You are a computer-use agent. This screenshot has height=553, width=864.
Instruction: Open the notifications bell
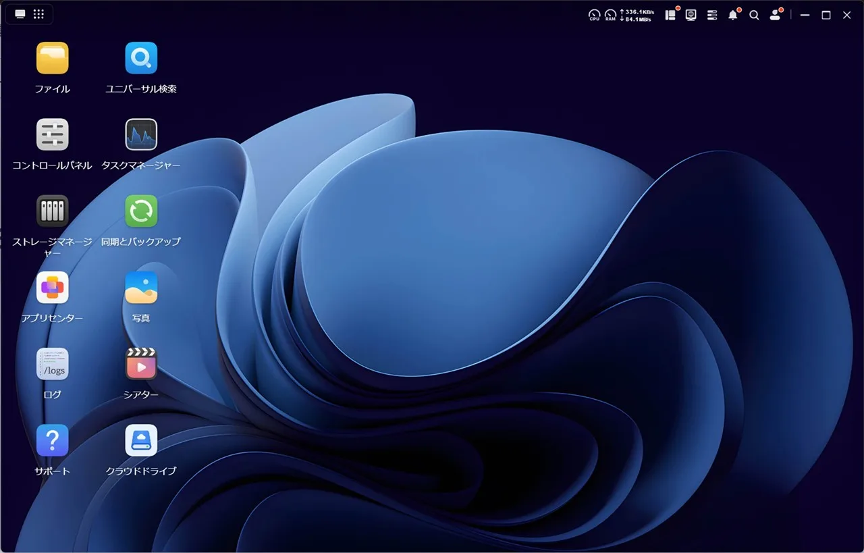[x=732, y=15]
